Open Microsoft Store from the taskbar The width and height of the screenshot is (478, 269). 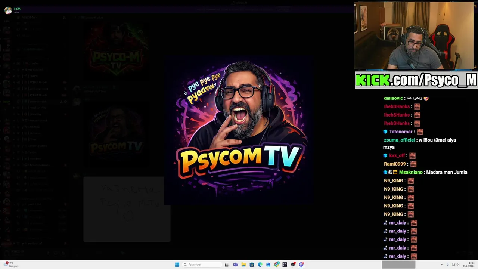pos(252,265)
